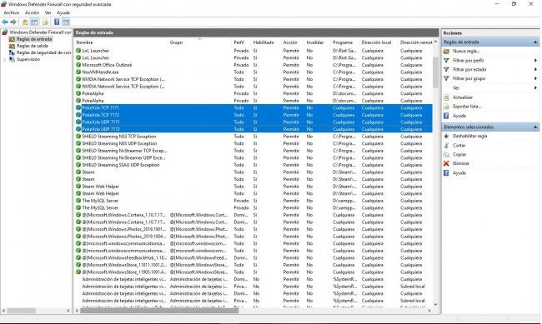Click the vertical scrollbar thumb of rules list
Screen dimensions: 542x324
pyautogui.click(x=435, y=72)
